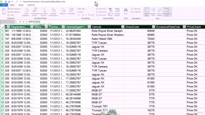Click the Save icon in quick access toolbar
This screenshot has height=115, width=205.
[9, 2]
